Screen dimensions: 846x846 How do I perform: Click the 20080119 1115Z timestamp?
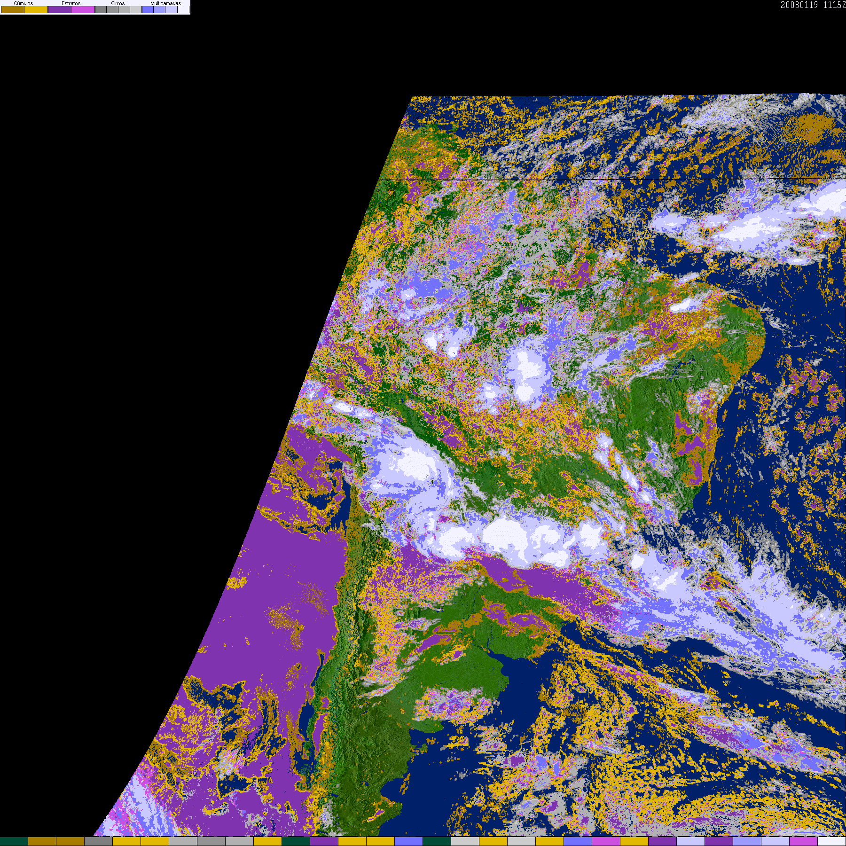(813, 5)
